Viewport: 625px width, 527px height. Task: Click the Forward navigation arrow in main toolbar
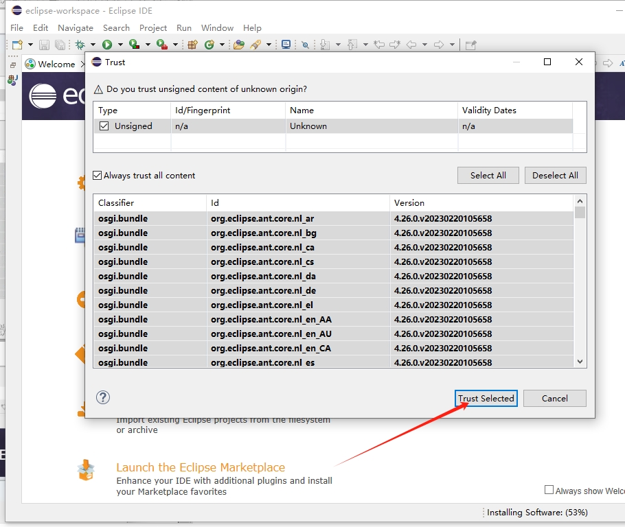(x=438, y=45)
